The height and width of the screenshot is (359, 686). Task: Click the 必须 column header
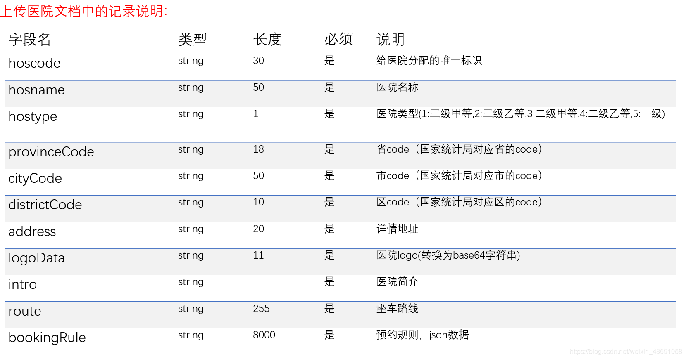338,40
